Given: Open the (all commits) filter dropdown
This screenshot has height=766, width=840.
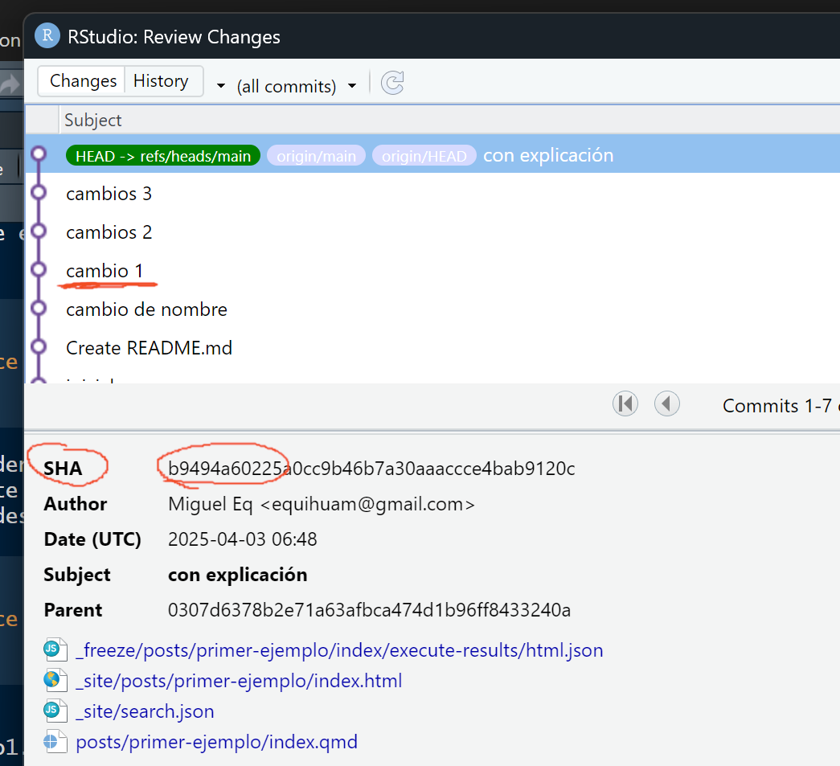Looking at the screenshot, I should [x=296, y=86].
